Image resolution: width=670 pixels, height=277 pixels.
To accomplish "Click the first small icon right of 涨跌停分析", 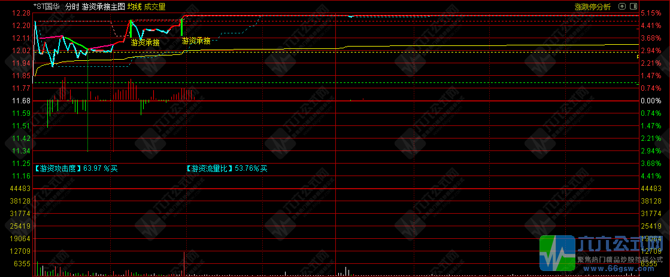I will click(623, 7).
